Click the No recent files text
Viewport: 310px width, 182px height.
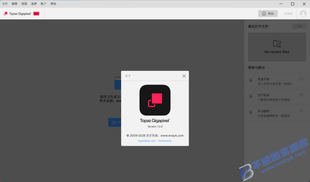tap(277, 52)
